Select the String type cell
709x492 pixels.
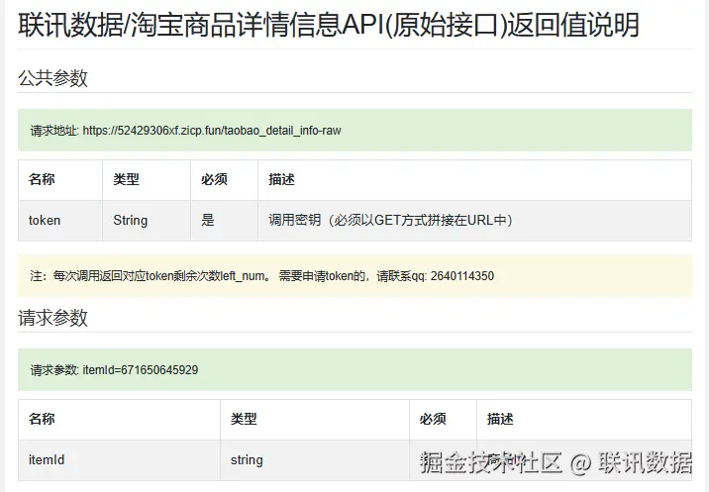[147, 221]
